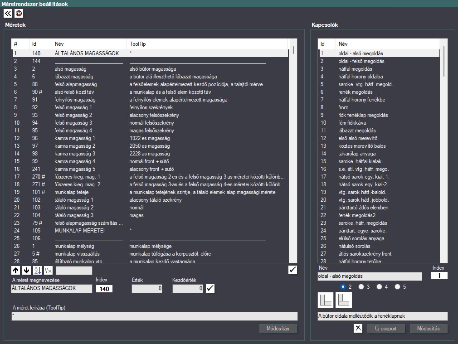This screenshot has height=344, width=458.
Task: Click the ToolTip description field
Action: pos(155,316)
